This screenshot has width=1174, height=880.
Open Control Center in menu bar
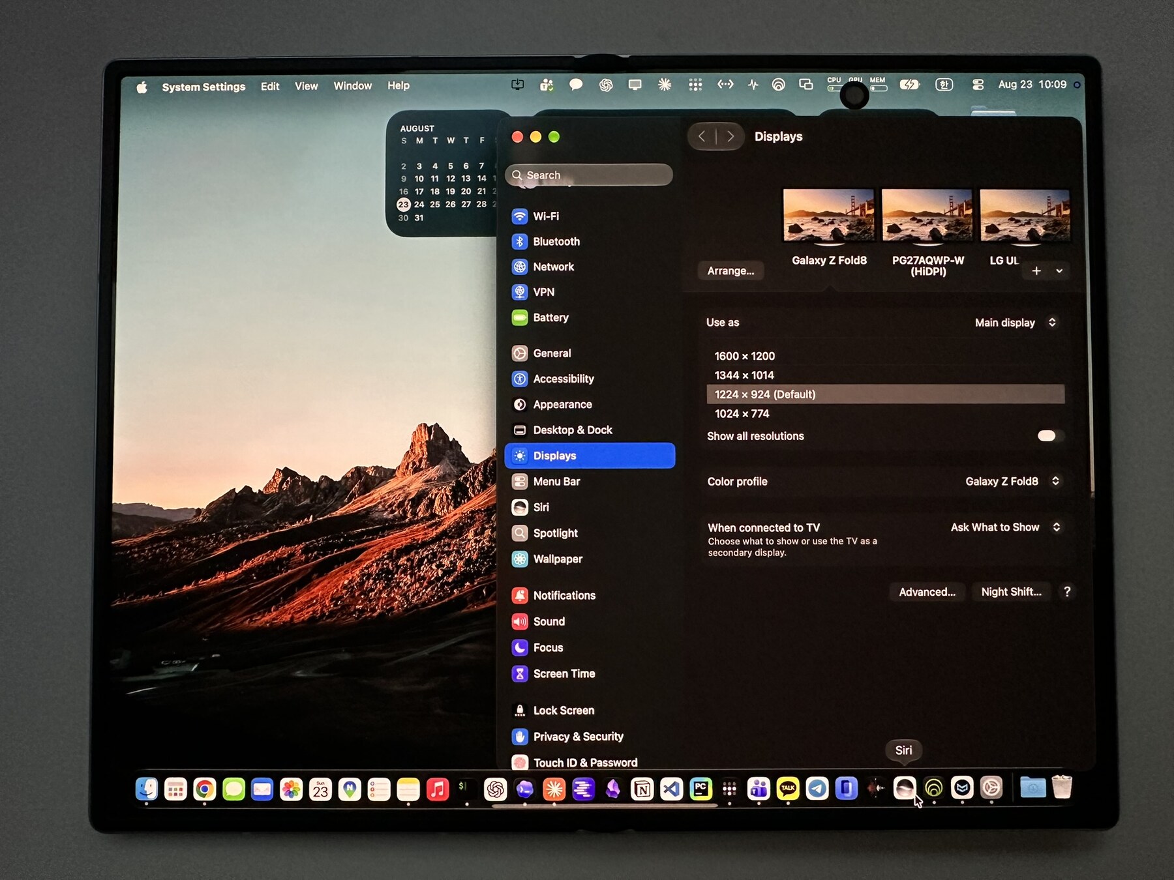pos(978,85)
